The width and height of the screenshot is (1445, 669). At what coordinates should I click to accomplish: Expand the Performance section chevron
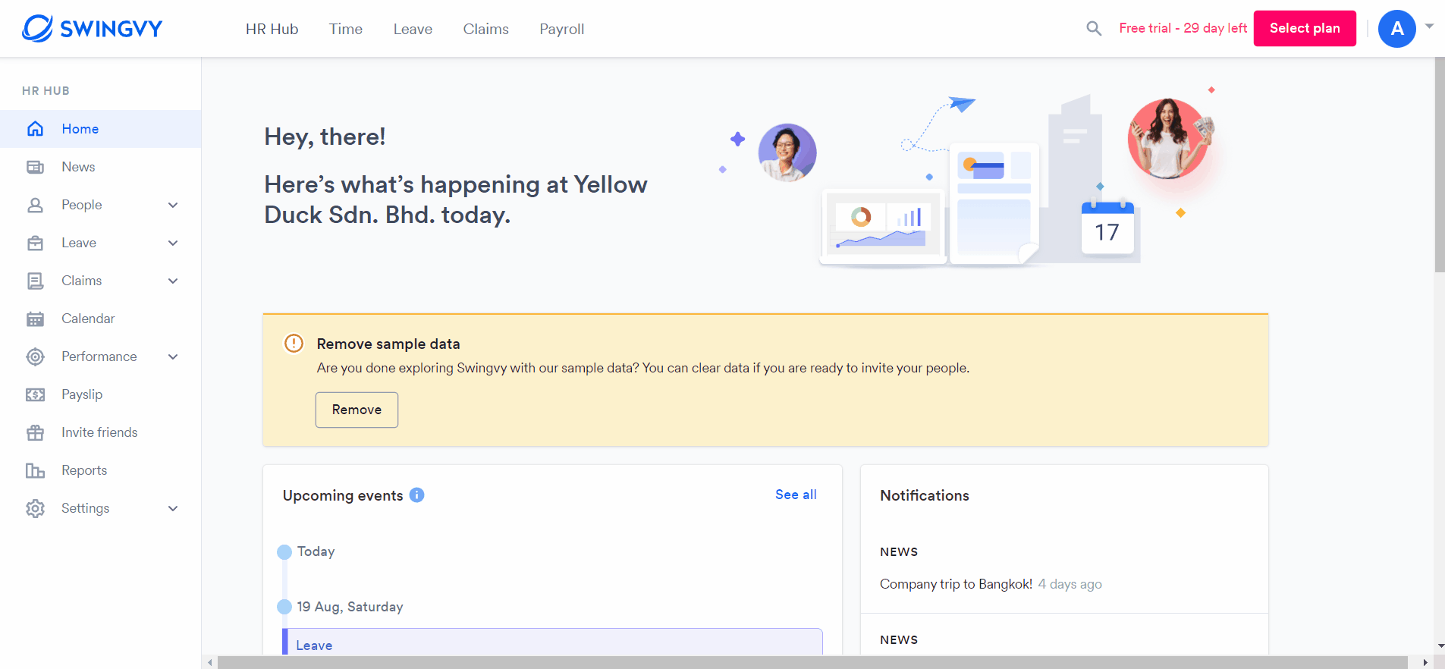click(173, 356)
